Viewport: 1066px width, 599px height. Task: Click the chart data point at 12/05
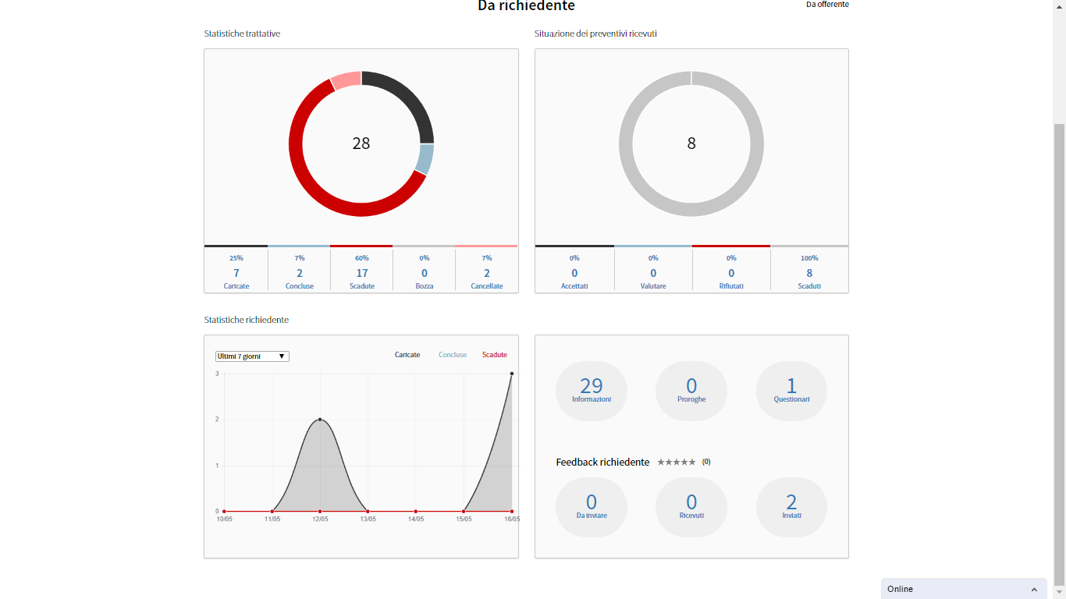click(x=320, y=420)
